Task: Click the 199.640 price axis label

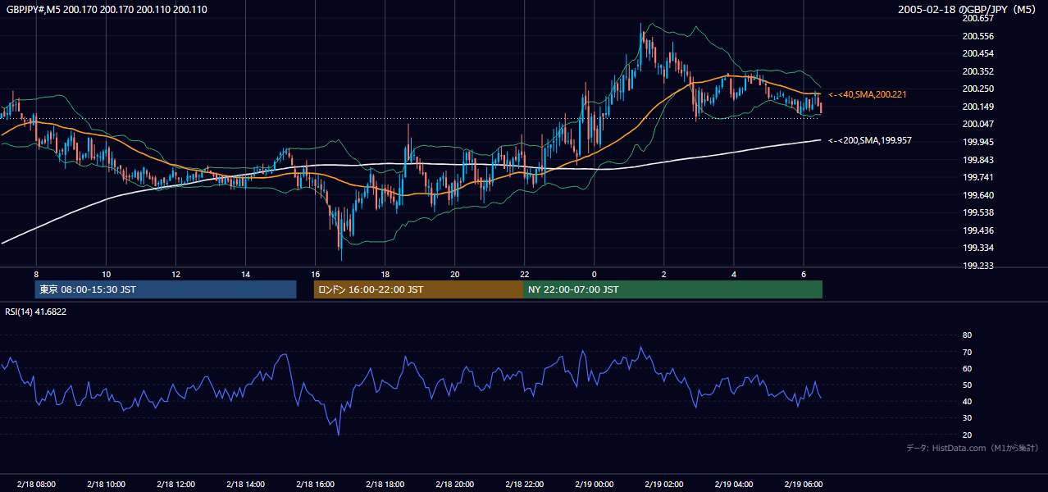Action: [x=978, y=195]
